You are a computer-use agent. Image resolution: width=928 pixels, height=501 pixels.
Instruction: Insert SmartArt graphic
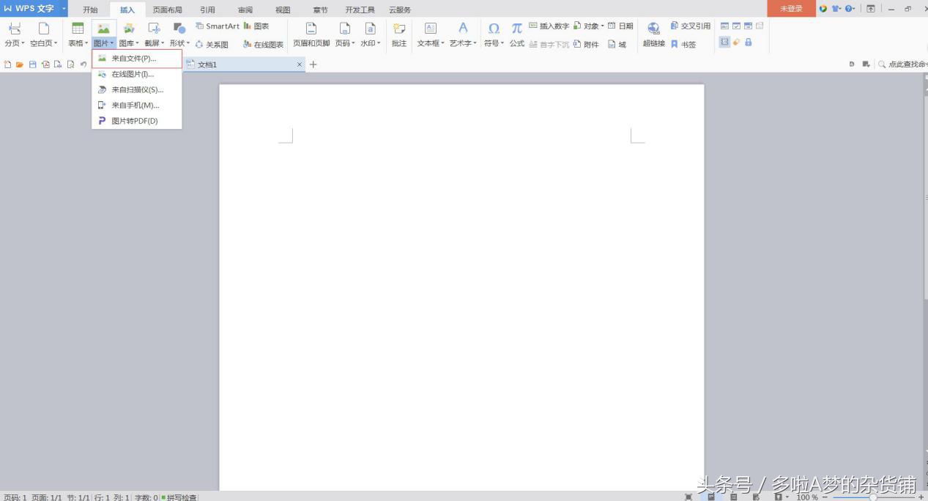pyautogui.click(x=218, y=26)
